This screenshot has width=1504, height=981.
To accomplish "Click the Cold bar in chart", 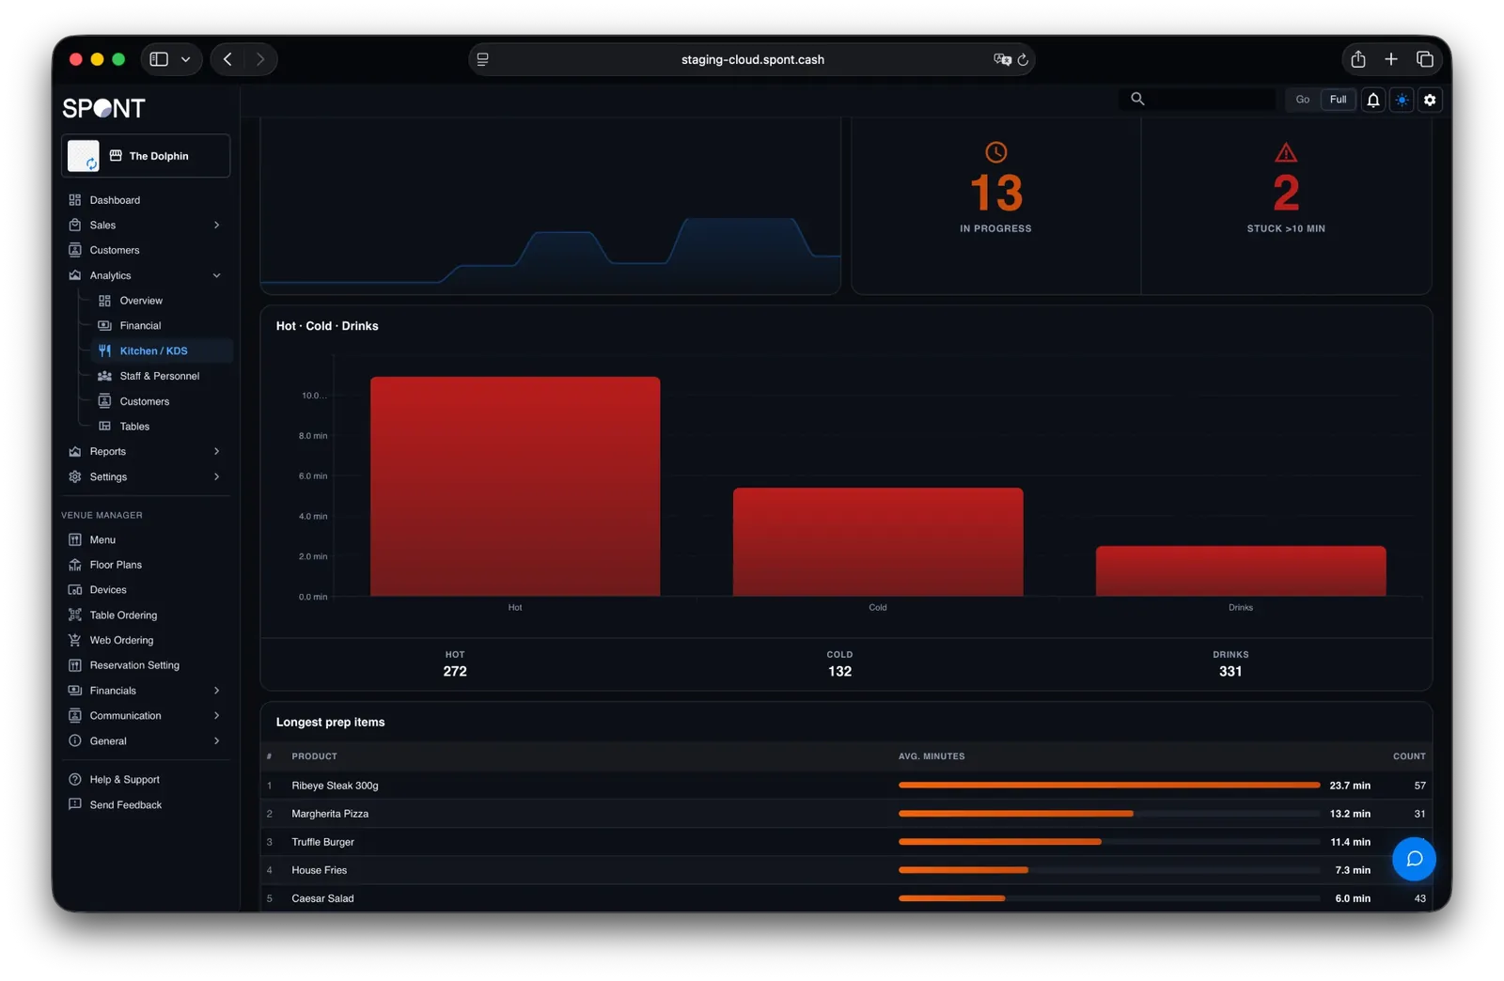I will (x=878, y=541).
